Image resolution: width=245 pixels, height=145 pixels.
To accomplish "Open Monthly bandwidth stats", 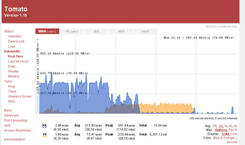I will point(14,76).
